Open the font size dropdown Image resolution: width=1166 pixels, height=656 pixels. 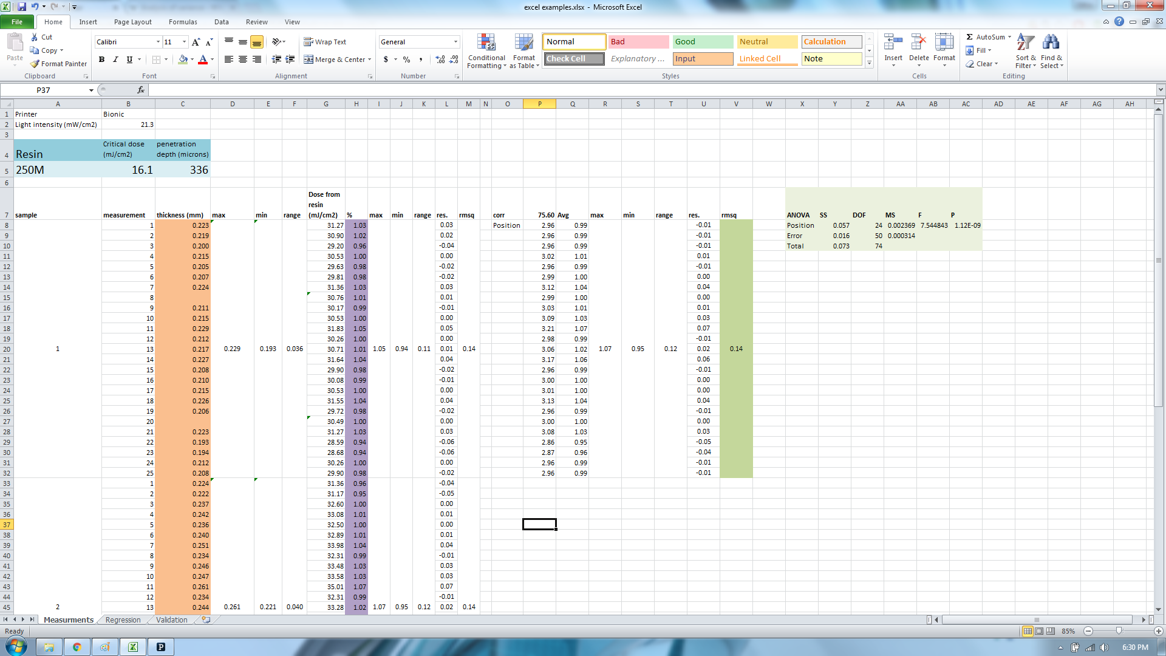point(184,42)
